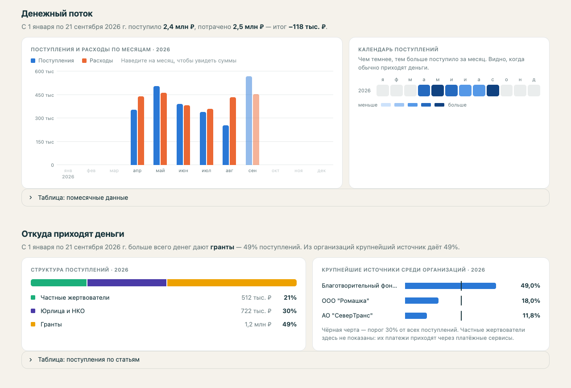571x388 pixels.
Task: Click the lightest swatch in the calendar legend
Action: pyautogui.click(x=386, y=105)
